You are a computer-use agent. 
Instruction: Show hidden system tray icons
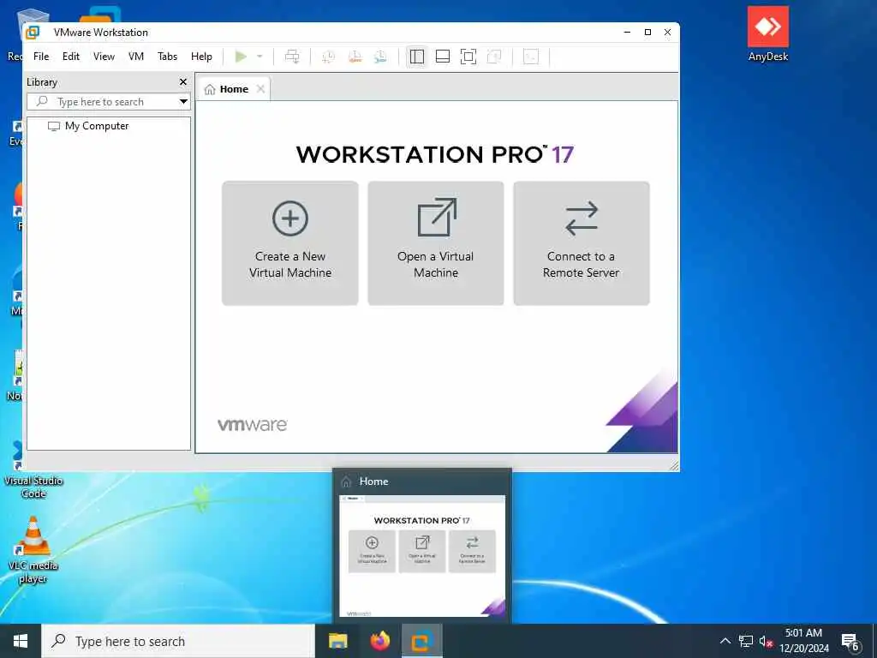click(x=725, y=641)
